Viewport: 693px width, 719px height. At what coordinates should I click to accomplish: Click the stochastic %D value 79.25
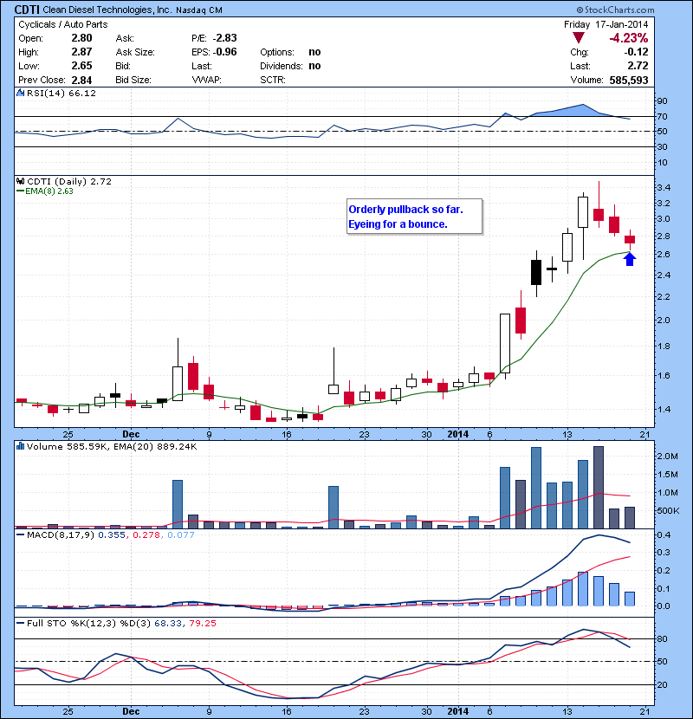pos(202,623)
